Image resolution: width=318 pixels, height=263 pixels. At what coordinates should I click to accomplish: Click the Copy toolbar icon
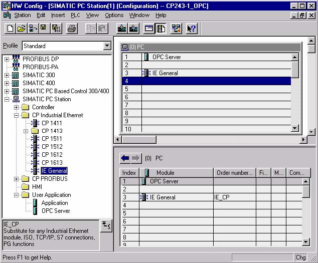pos(91,29)
